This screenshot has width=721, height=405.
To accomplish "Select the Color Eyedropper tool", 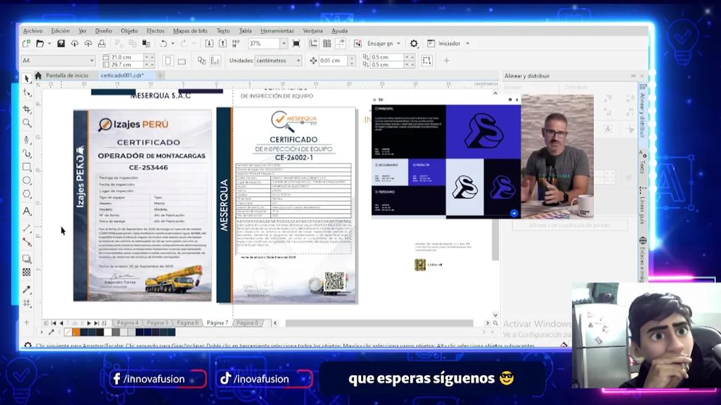I will (26, 290).
